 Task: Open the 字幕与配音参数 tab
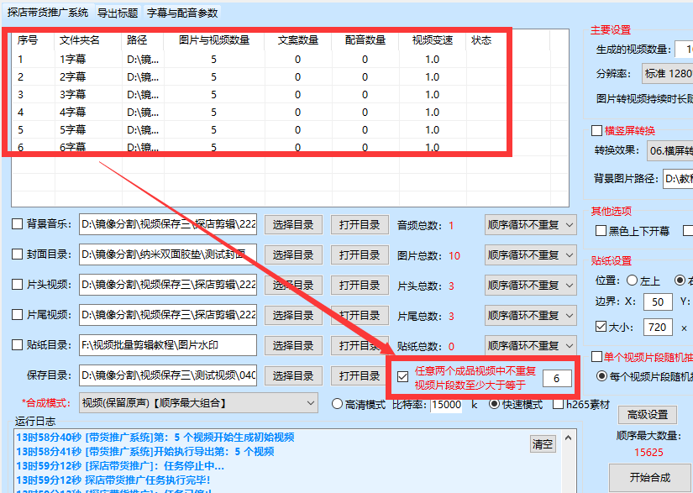tap(182, 13)
